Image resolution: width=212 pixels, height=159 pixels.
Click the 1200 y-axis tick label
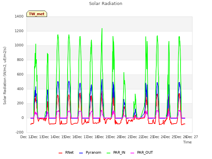19,31
